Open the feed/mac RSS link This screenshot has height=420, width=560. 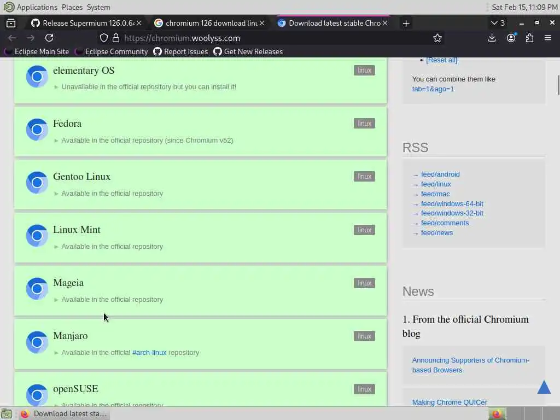pos(435,194)
